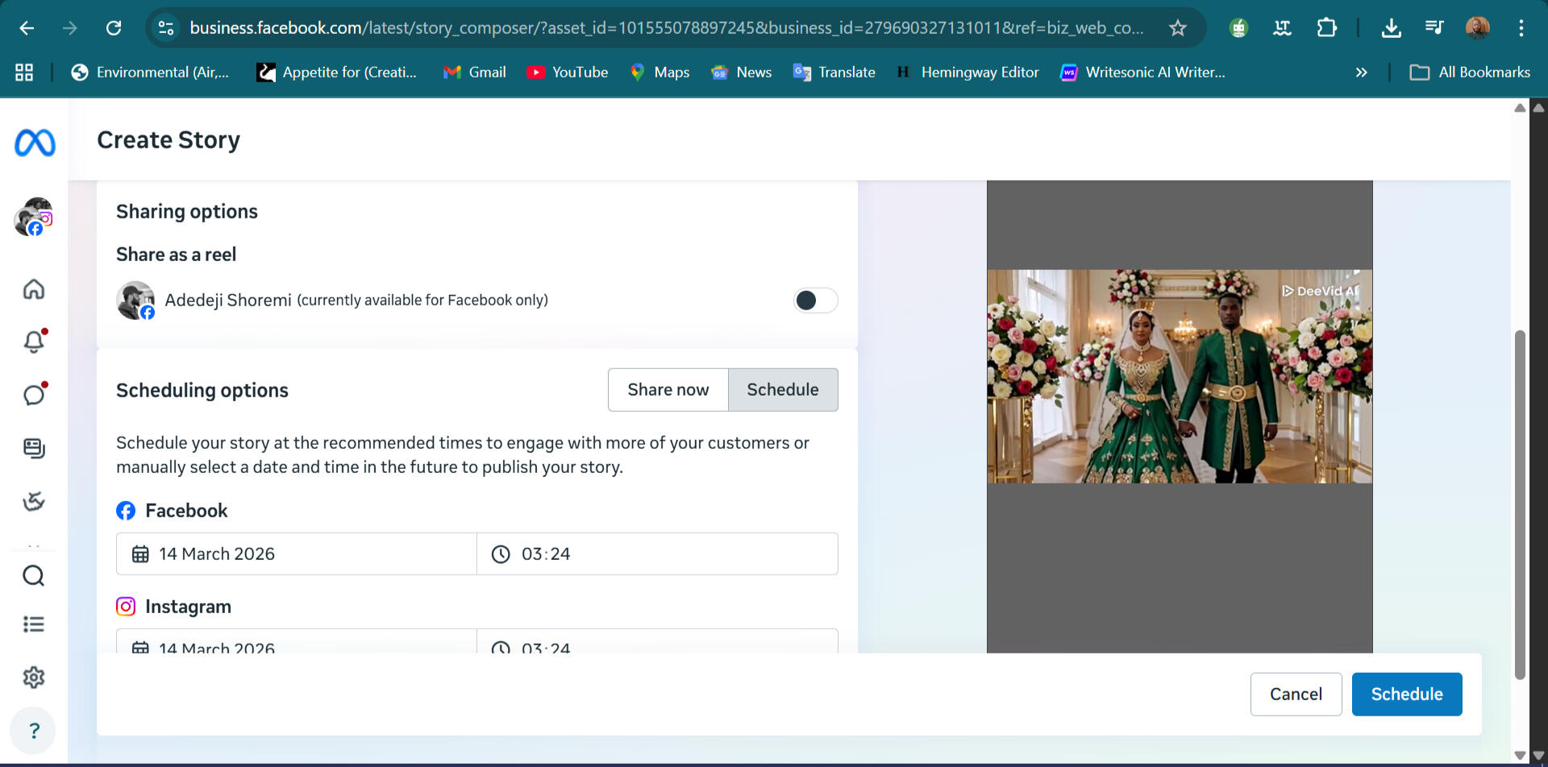Open the All tools list icon
Viewport: 1548px width, 767px height.
tap(34, 624)
